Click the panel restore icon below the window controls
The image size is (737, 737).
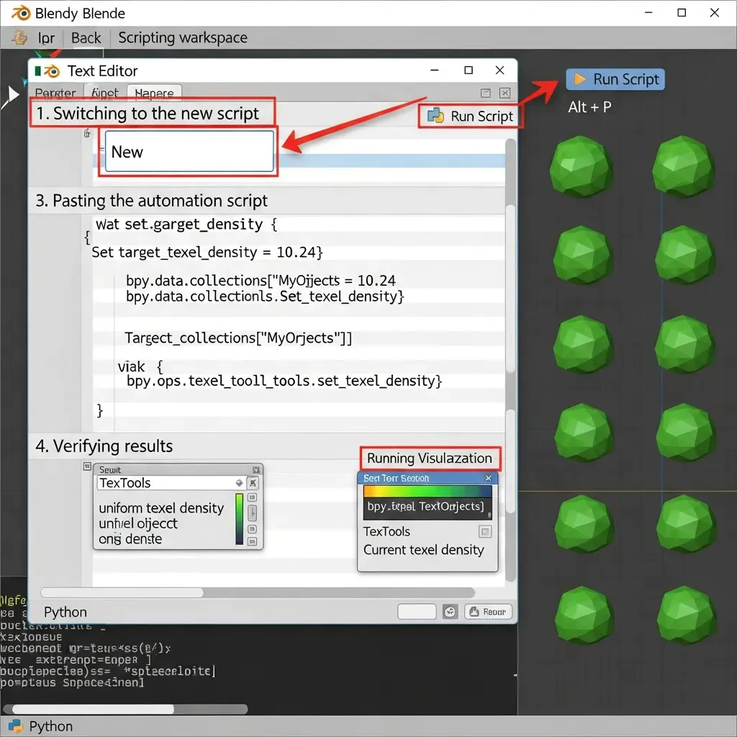486,93
